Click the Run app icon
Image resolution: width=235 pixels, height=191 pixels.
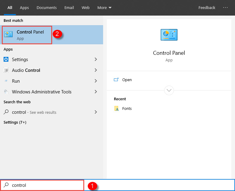(6, 81)
